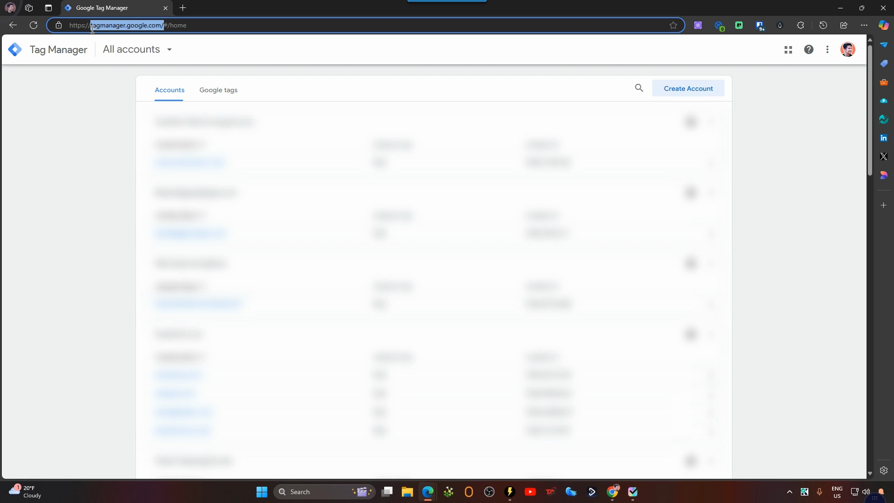The image size is (894, 503).
Task: Open a new browser tab
Action: (x=183, y=8)
